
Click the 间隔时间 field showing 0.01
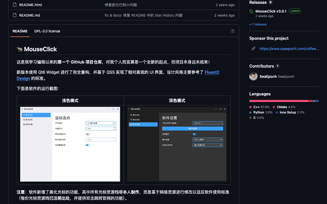coord(101,129)
